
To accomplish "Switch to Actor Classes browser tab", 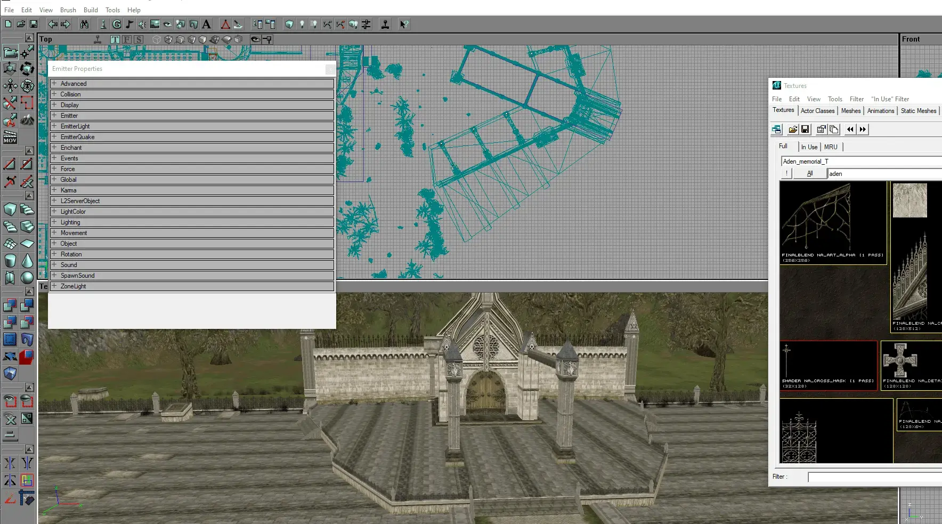I will click(x=817, y=111).
